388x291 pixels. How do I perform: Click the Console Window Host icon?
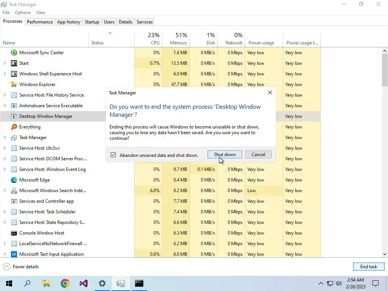(x=14, y=233)
